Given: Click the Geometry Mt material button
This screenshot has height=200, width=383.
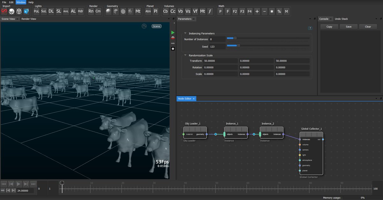Looking at the screenshot, I should [138, 11].
